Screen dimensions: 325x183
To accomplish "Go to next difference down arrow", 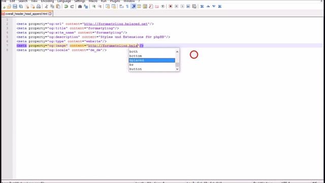I will pyautogui.click(x=214, y=7).
